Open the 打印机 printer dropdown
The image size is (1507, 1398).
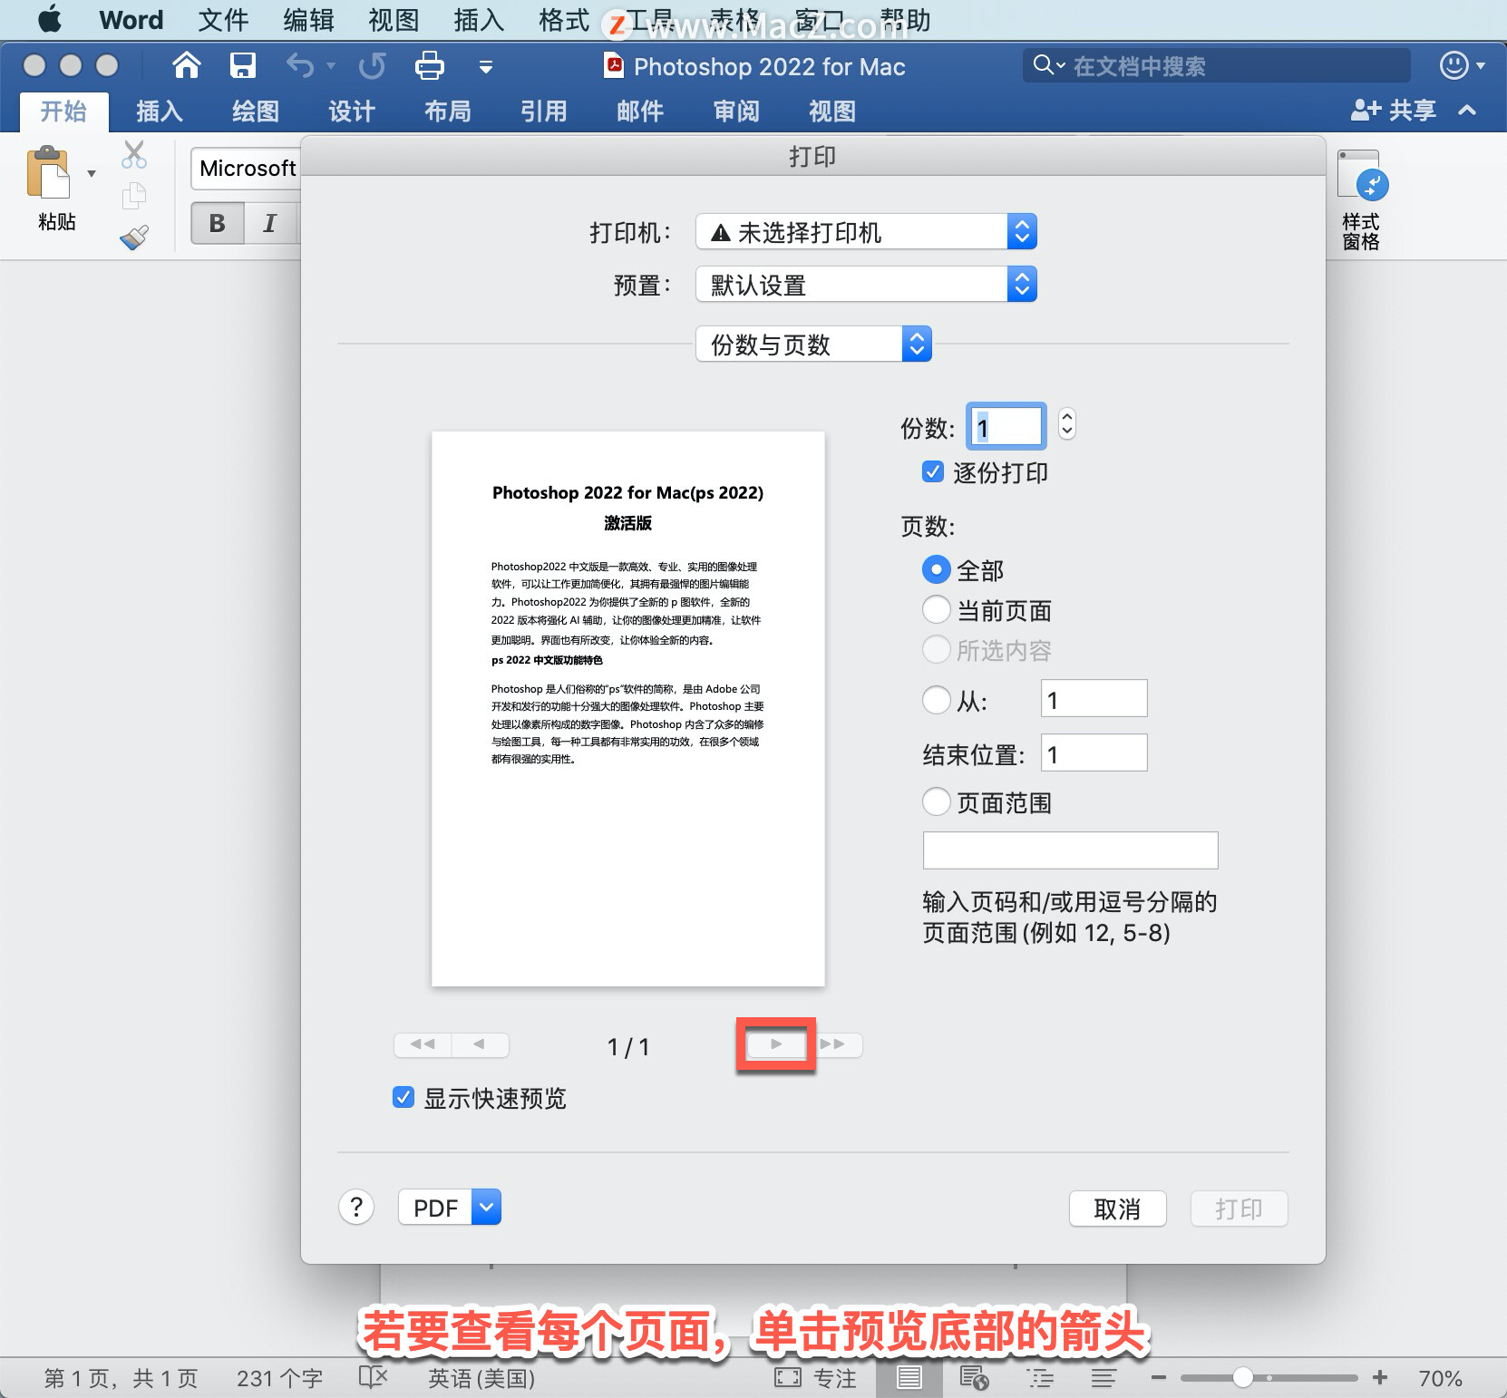(866, 232)
